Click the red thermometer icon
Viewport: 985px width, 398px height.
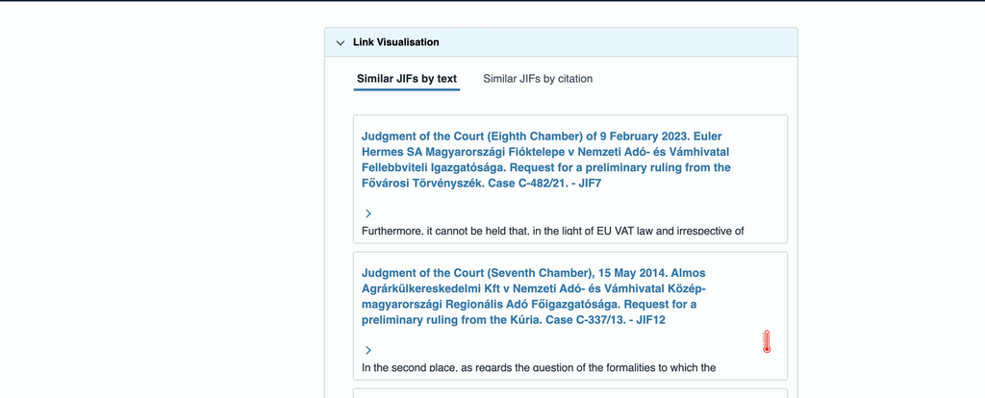tap(767, 342)
